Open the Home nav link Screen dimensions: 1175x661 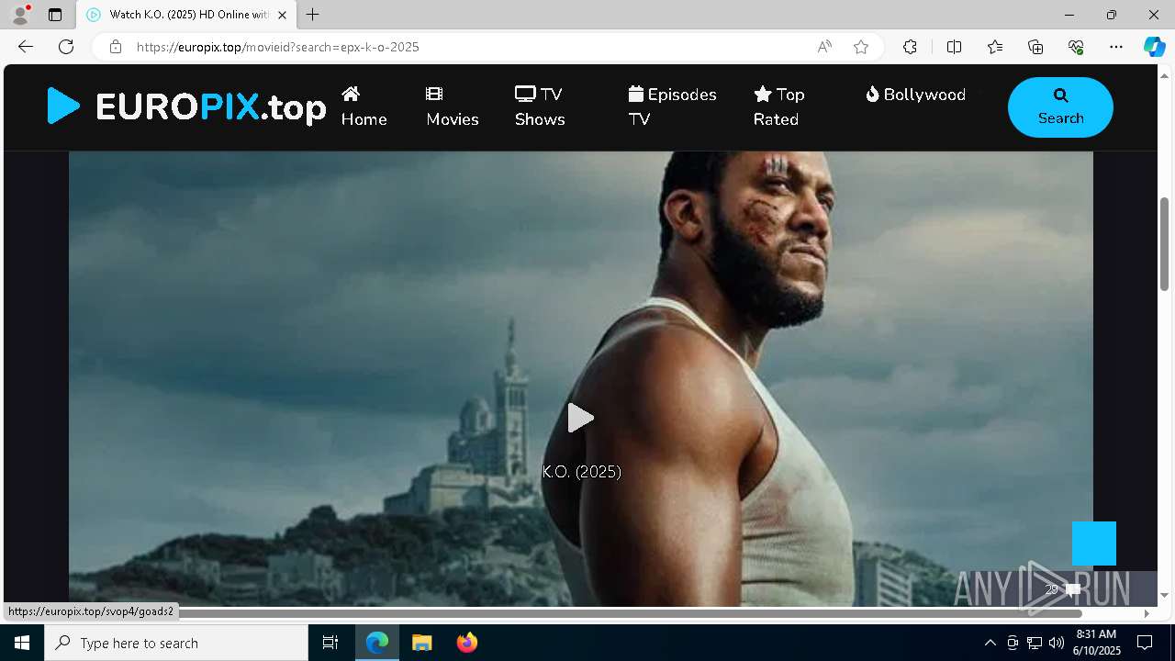(x=364, y=106)
